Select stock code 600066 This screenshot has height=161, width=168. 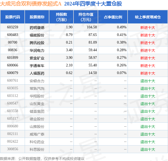[13, 65]
